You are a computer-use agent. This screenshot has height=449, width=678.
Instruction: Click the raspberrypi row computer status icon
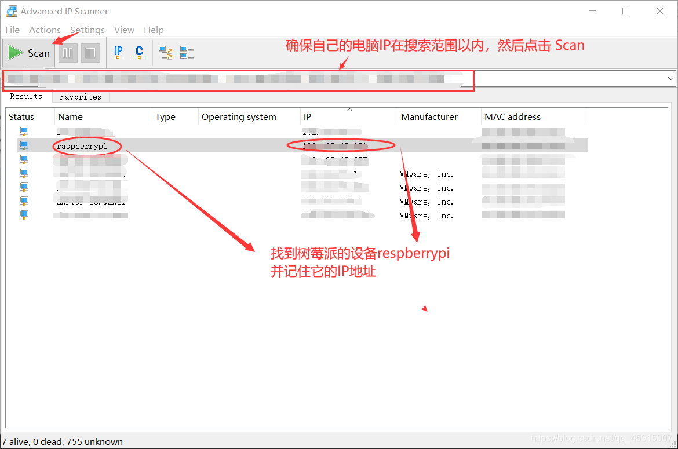[24, 145]
